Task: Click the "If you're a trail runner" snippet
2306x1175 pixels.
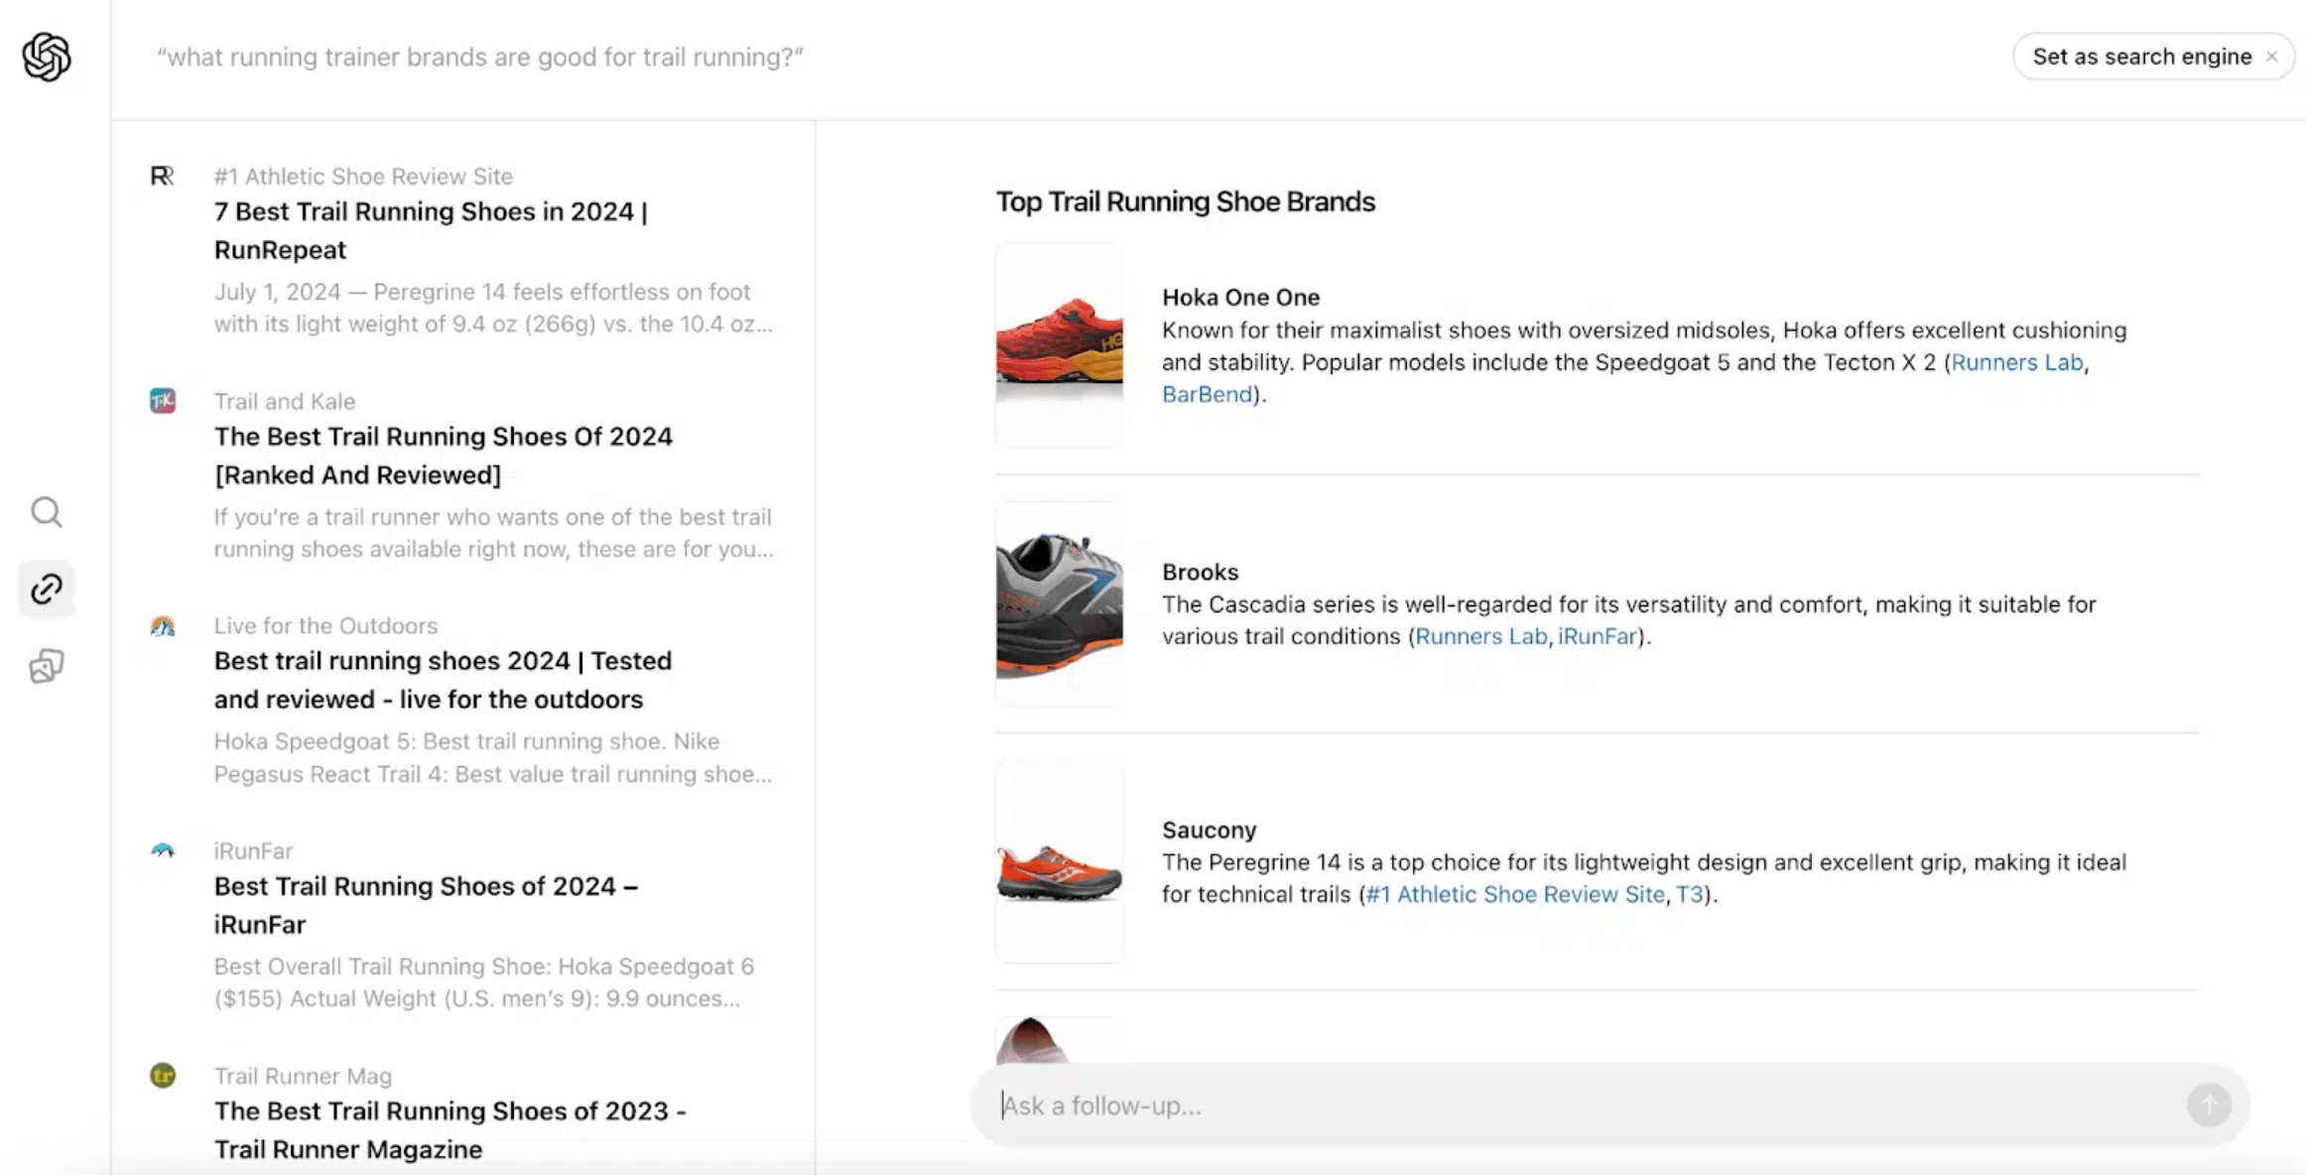Action: [x=493, y=533]
